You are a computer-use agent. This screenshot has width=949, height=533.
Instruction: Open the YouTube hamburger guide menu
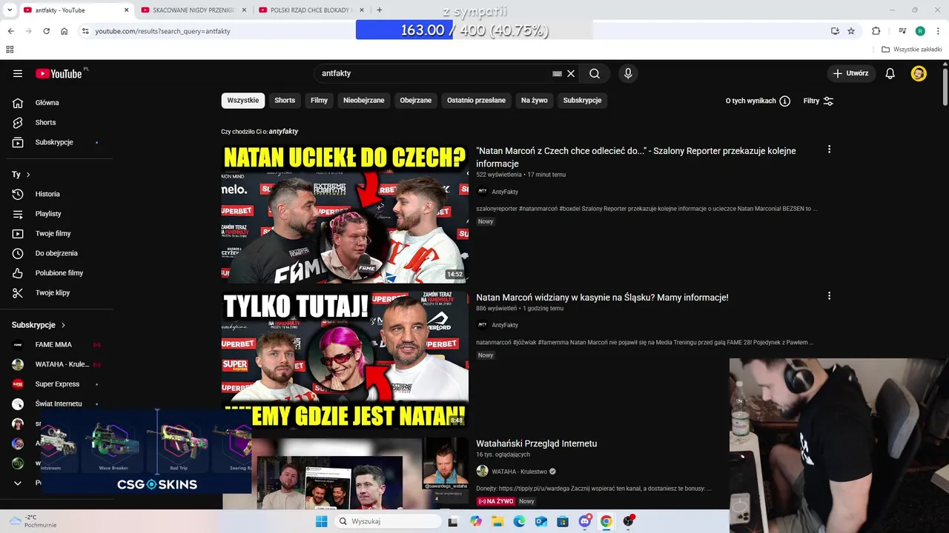click(x=18, y=73)
